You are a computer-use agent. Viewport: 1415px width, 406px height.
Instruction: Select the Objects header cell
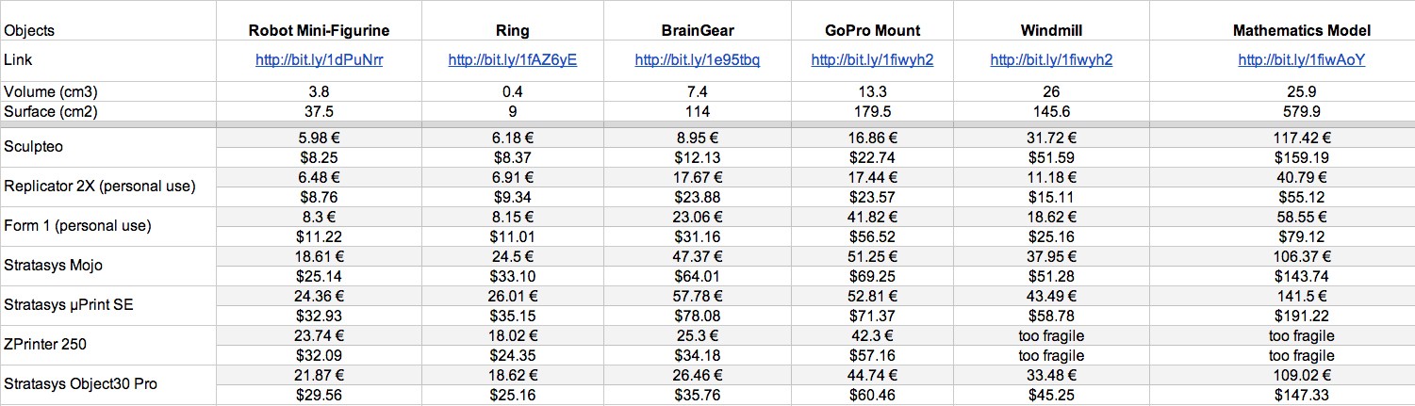click(30, 30)
